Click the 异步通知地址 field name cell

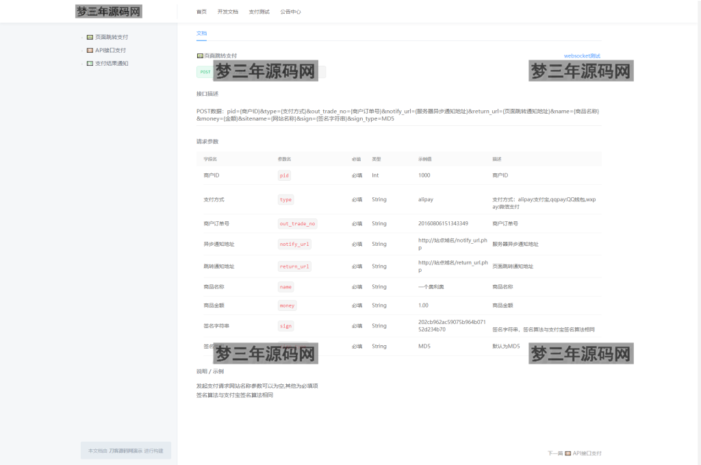point(219,244)
